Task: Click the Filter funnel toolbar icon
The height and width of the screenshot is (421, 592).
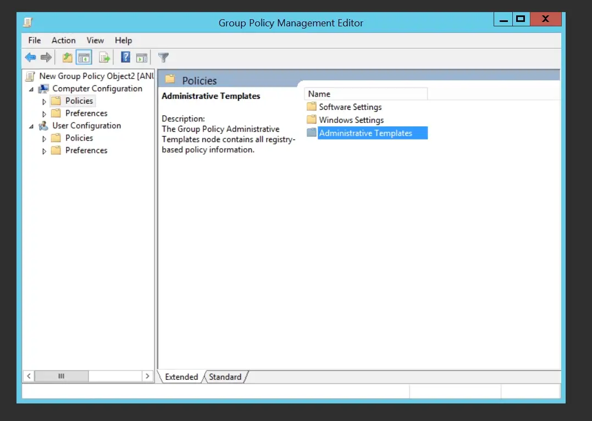Action: 163,58
